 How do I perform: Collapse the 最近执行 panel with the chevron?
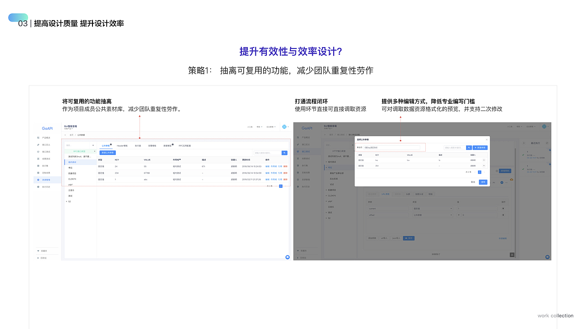coord(524,143)
